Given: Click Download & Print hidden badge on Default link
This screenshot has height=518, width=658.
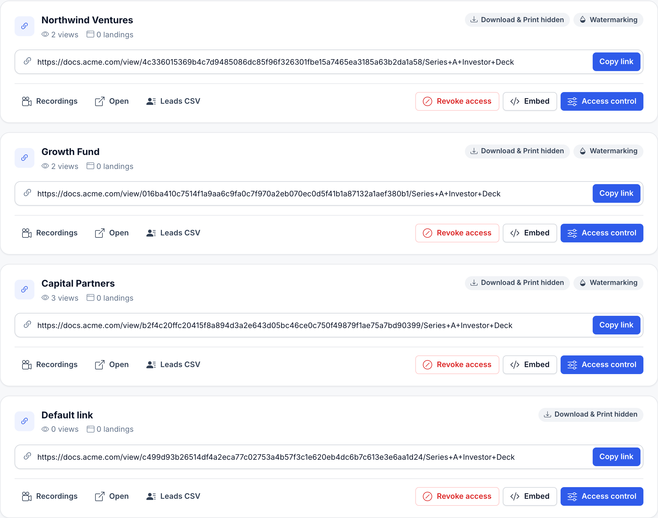Looking at the screenshot, I should (591, 414).
